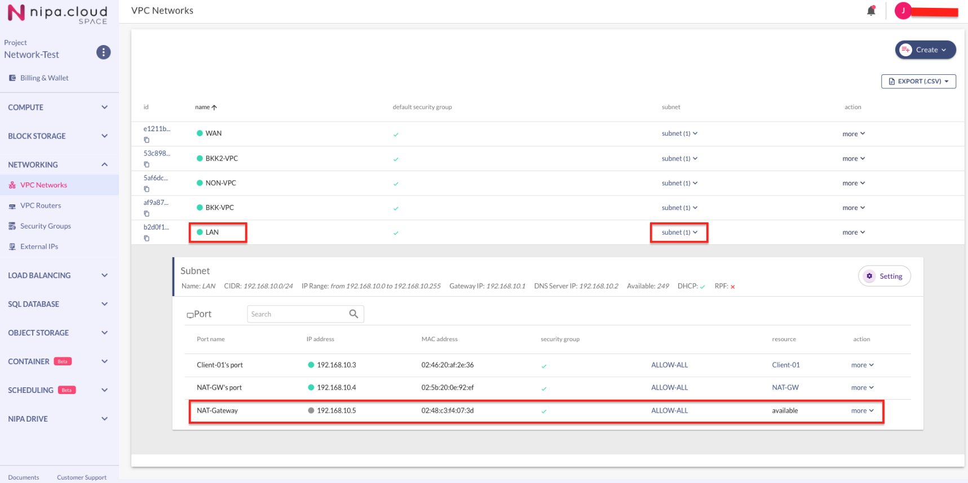Viewport: 968px width, 483px height.
Task: Click Client-01 resource link
Action: point(785,365)
